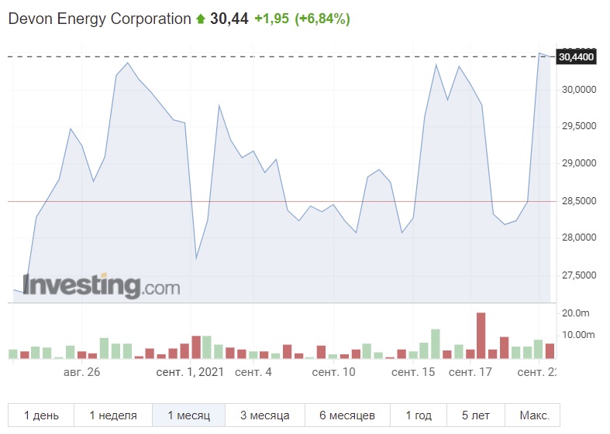Click the percent change (+6,84%)

pos(322,19)
